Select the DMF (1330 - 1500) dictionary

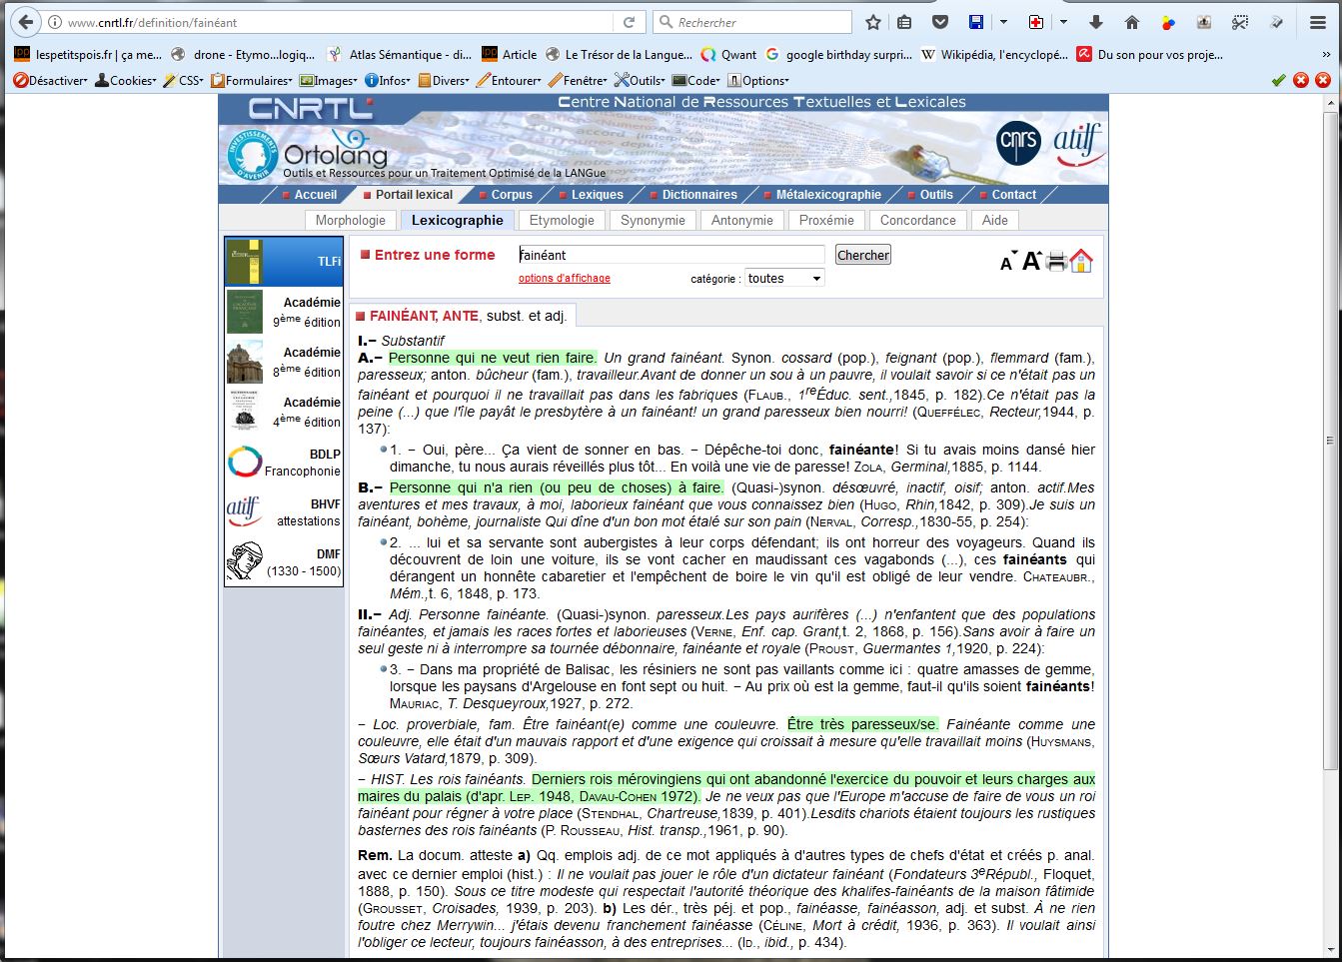284,562
